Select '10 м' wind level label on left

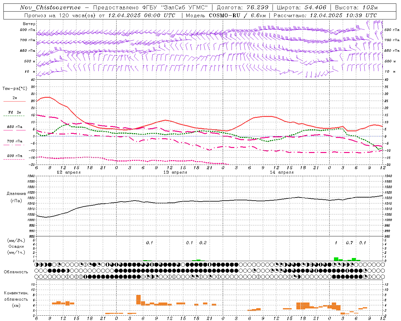30,71
